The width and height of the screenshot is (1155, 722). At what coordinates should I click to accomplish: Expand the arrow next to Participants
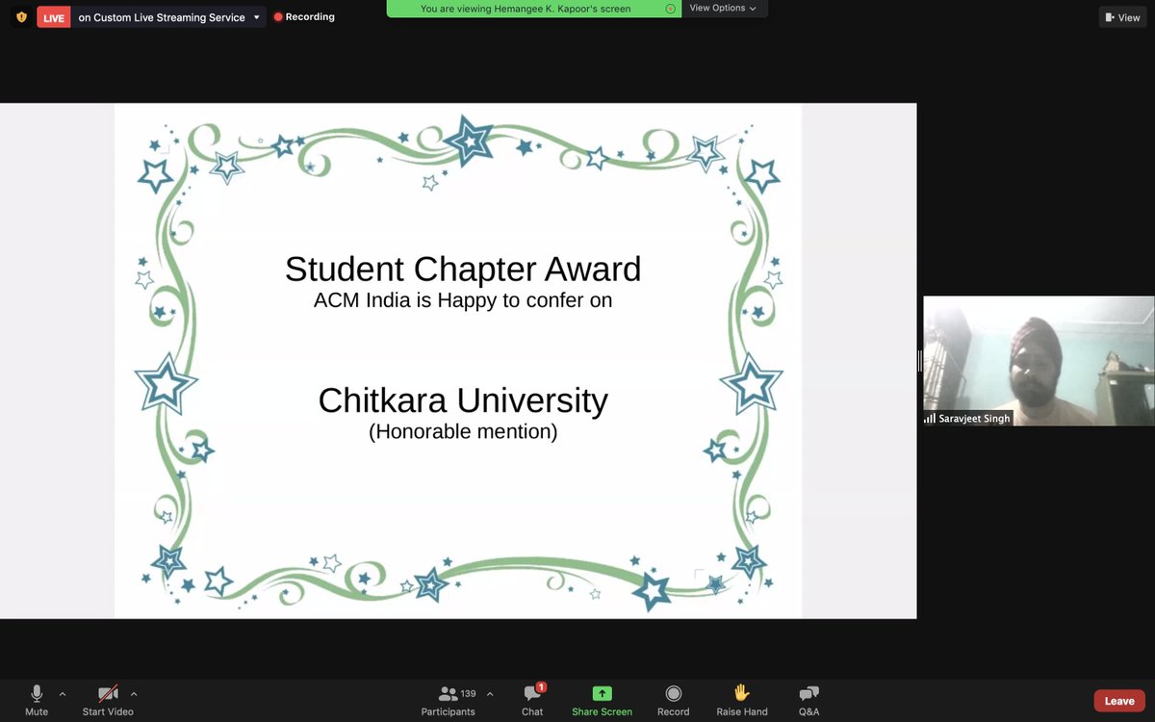click(x=490, y=693)
